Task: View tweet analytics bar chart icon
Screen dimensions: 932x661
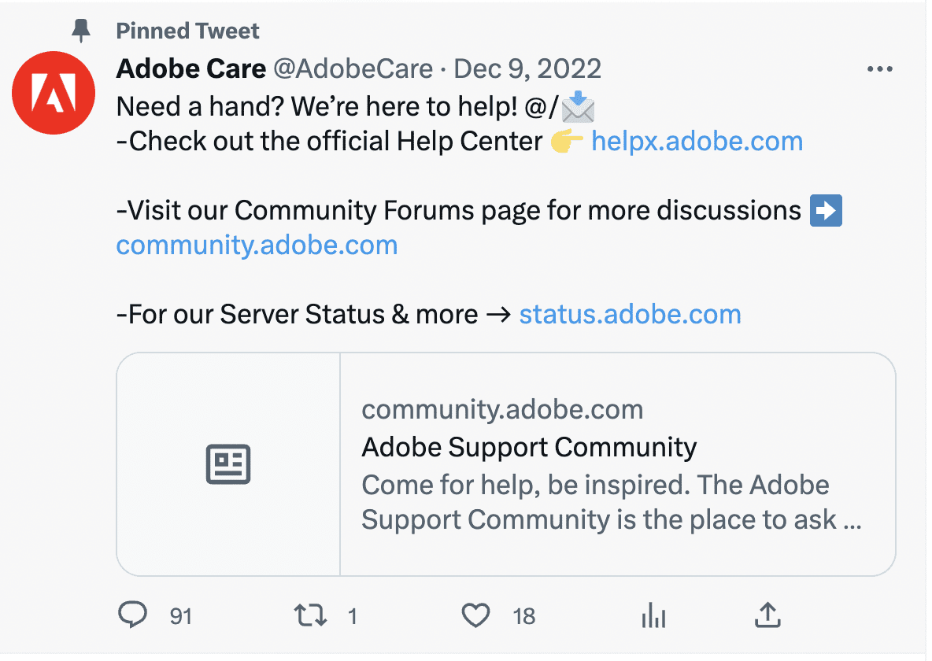Action: tap(653, 616)
